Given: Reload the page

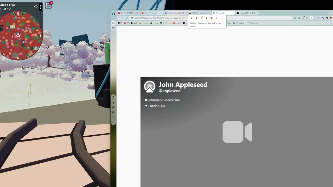Looking at the screenshot, I should click(127, 18).
